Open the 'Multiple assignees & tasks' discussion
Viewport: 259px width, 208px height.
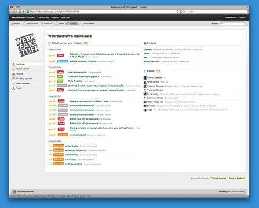point(82,61)
